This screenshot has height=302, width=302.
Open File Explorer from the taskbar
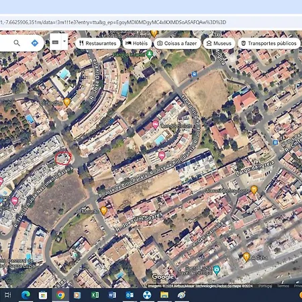point(164,295)
